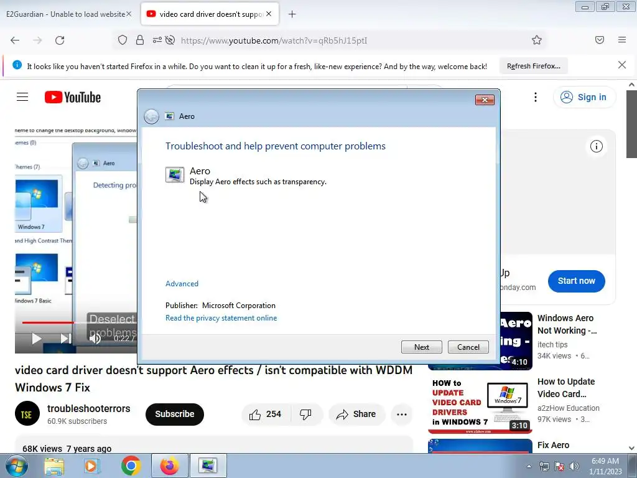Close the E2Guardian tab
This screenshot has height=478, width=637.
129,14
